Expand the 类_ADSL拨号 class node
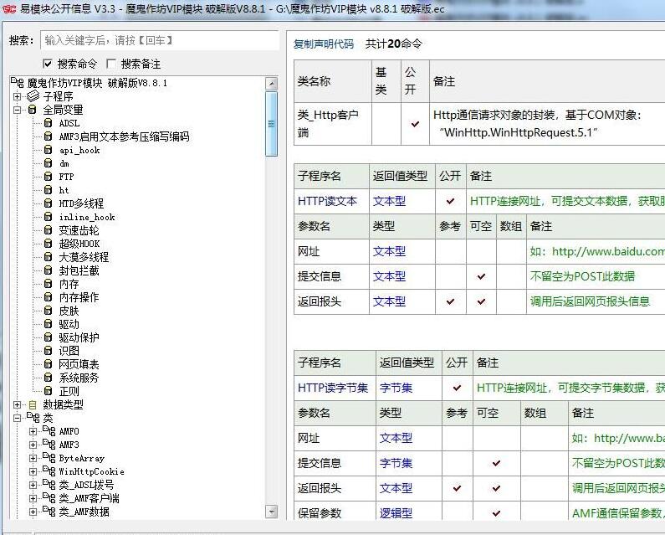Screen dimensions: 665x535 tap(33, 485)
